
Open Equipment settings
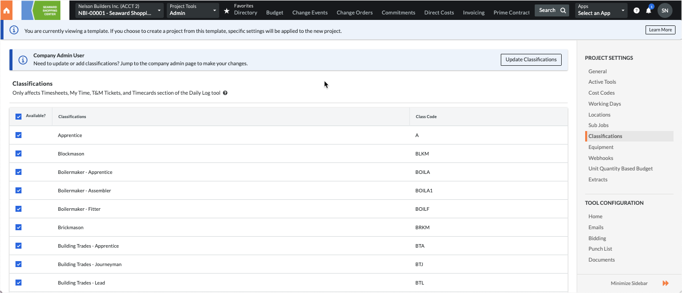[601, 147]
